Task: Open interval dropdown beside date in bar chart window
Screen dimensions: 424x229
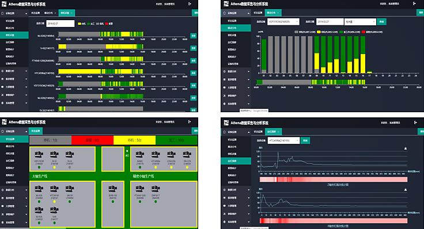Action: click(x=360, y=22)
